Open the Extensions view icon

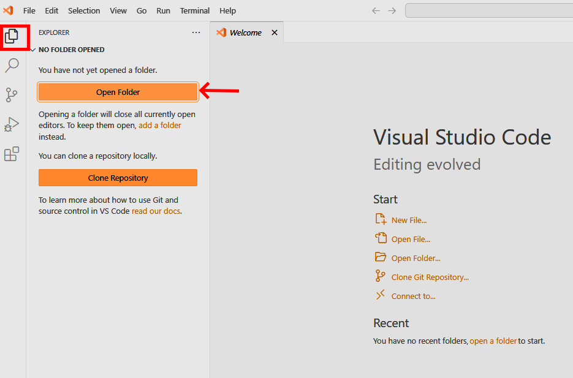[x=12, y=154]
